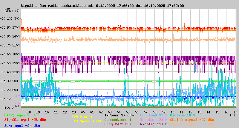239x128 pixels.
Task: Click the 300M label on the y-axis
Action: pos(18,18)
